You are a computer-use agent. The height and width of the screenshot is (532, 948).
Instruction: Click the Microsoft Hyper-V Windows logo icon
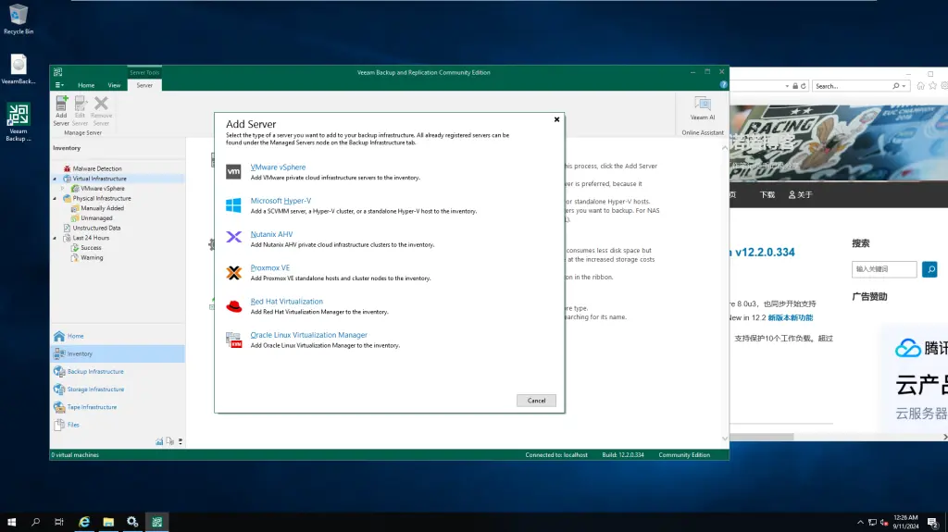[x=233, y=204]
